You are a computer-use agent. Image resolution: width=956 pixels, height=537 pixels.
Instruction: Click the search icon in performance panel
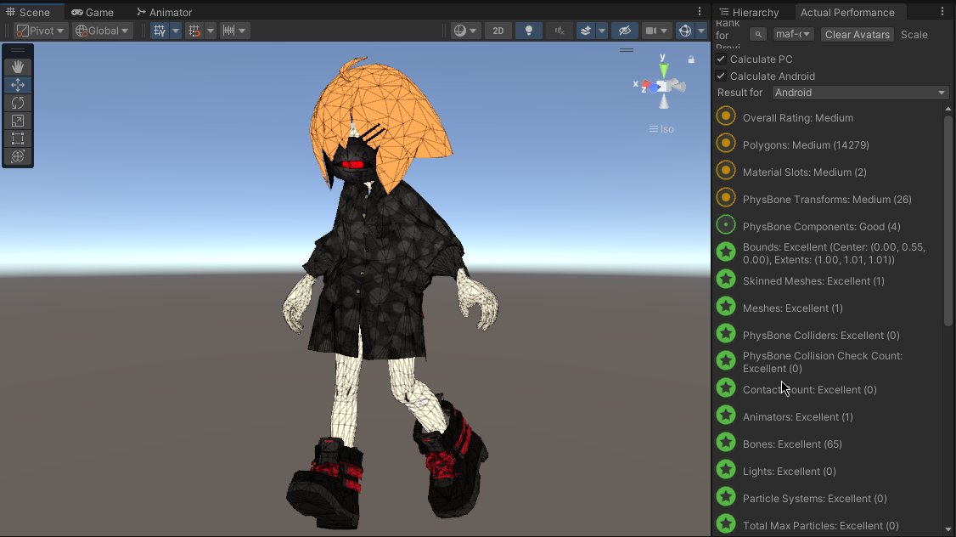[x=758, y=35]
